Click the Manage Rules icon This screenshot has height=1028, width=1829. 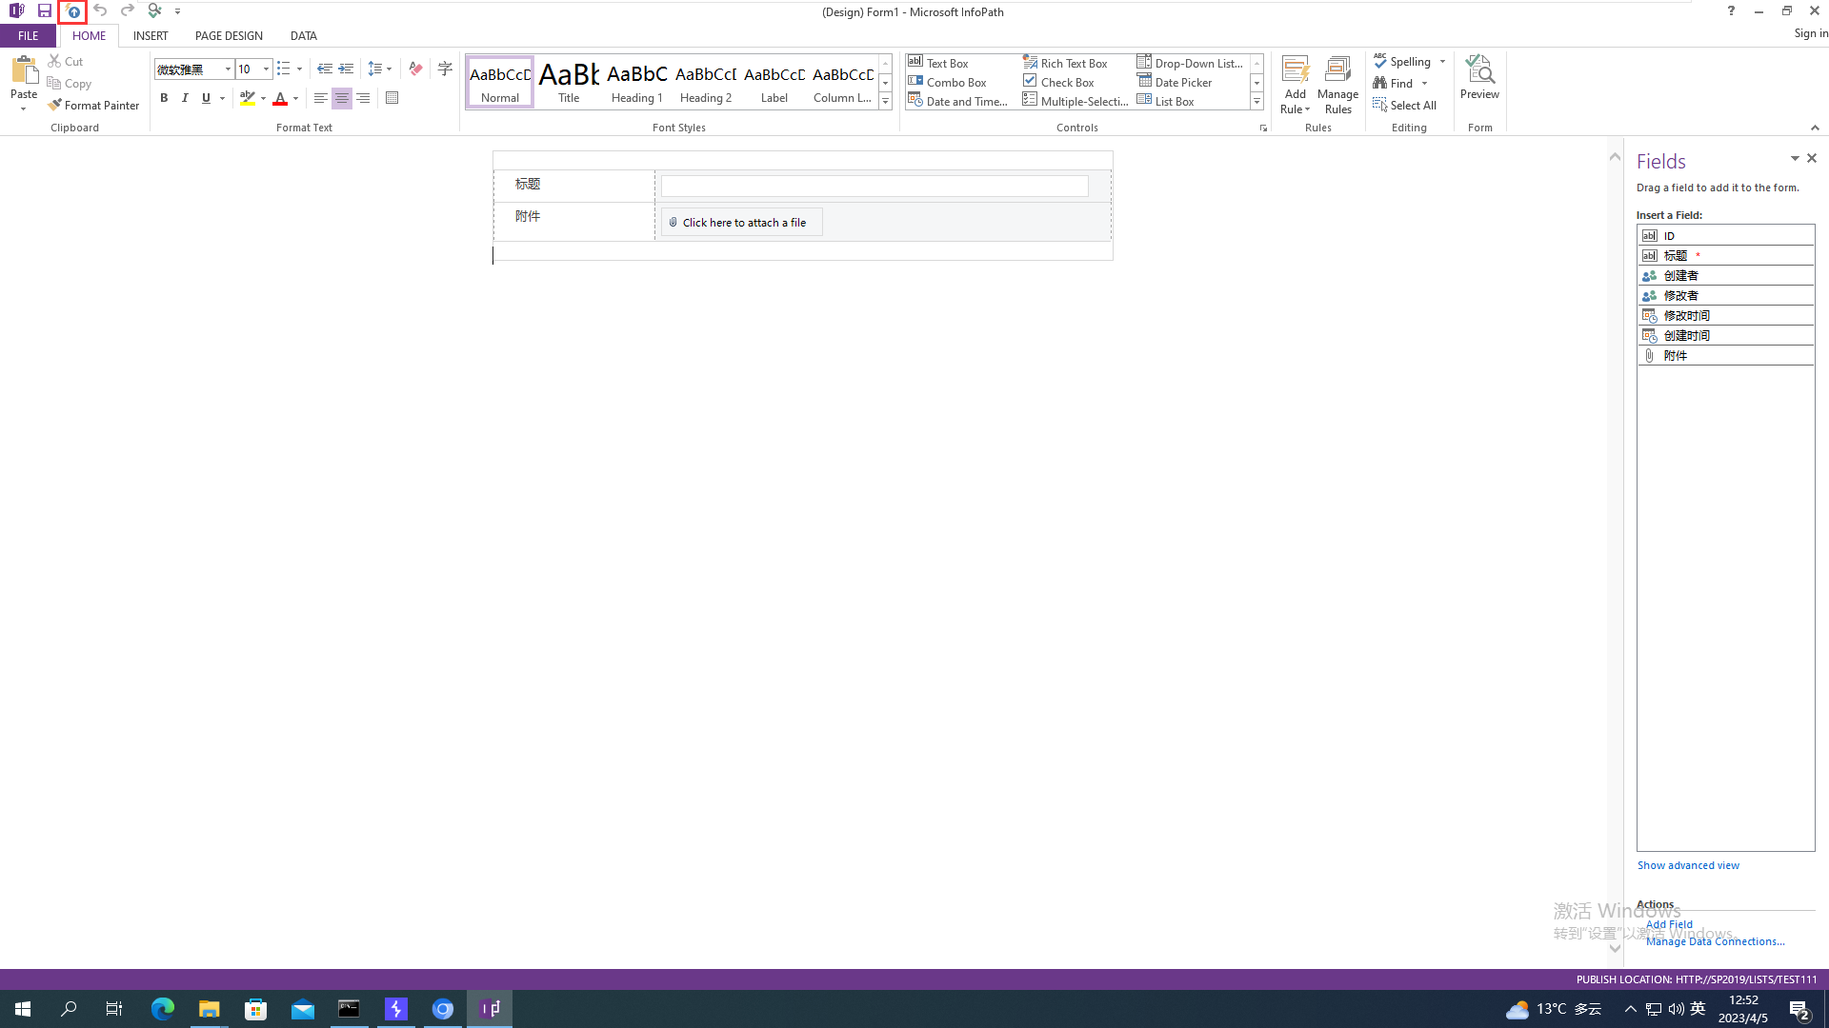1337,83
